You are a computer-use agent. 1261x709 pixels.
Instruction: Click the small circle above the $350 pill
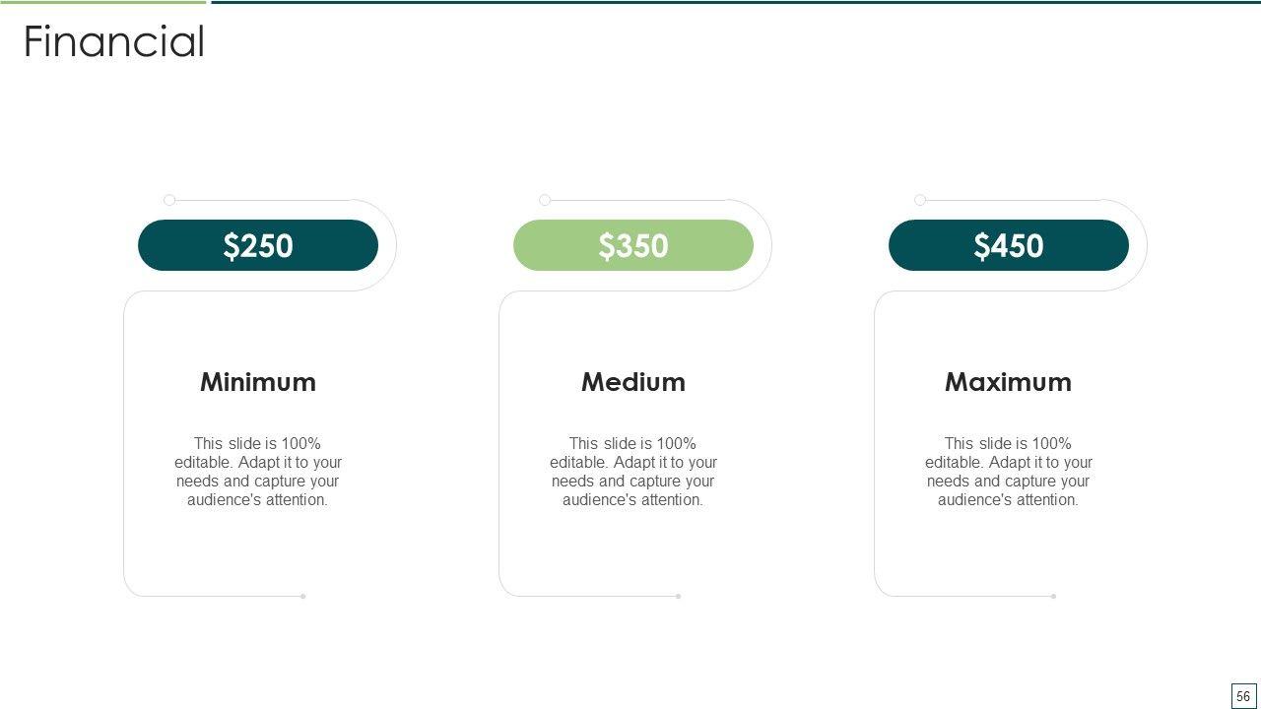(x=545, y=200)
